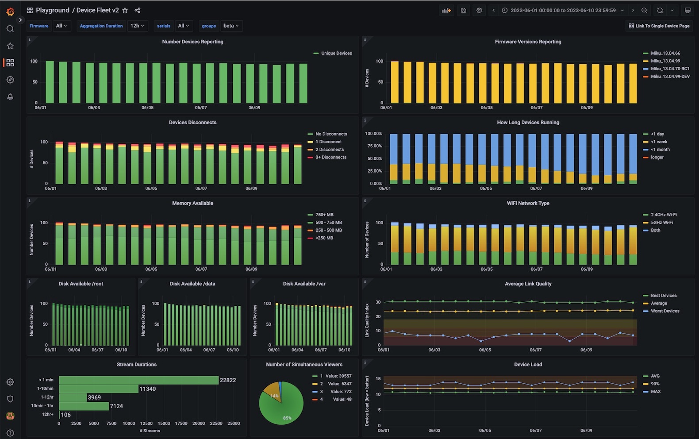The height and width of the screenshot is (439, 699).
Task: Open Devices Disconnects panel title menu
Action: (x=193, y=122)
